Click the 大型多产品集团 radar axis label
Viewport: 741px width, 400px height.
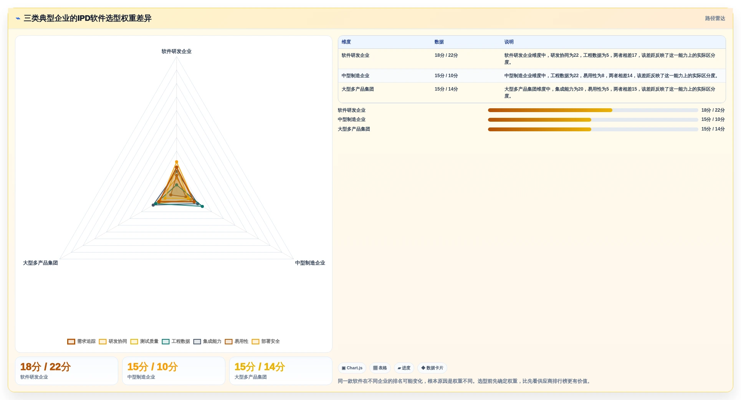click(40, 263)
